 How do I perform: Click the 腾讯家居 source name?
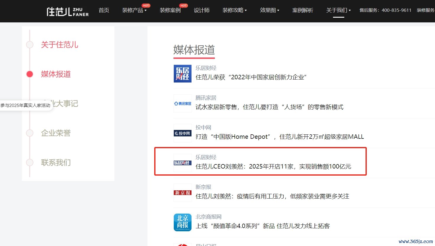click(x=206, y=98)
